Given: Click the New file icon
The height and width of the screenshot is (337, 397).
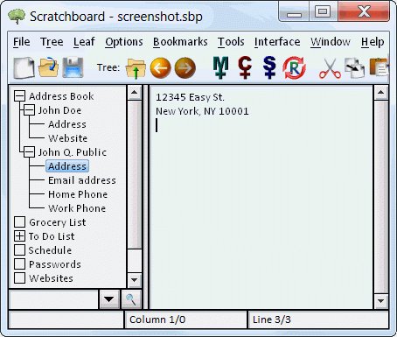Looking at the screenshot, I should 24,67.
